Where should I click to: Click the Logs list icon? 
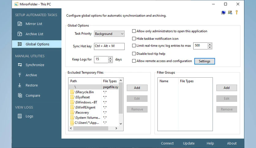(x=20, y=116)
